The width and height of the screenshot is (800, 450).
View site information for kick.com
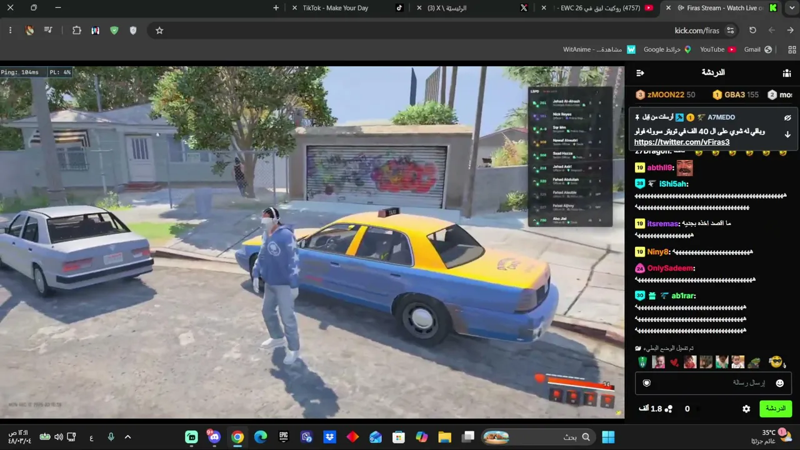point(730,30)
